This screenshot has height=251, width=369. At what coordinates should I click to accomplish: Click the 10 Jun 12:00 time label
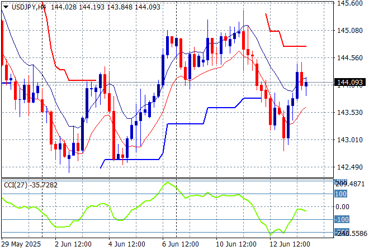click(236, 244)
